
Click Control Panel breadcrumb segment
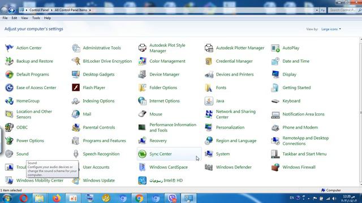[x=39, y=10]
